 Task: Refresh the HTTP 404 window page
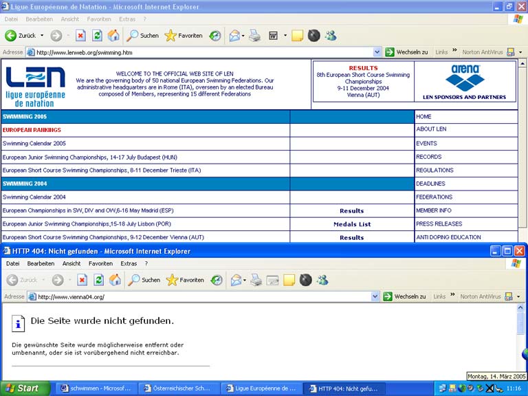tap(98, 280)
